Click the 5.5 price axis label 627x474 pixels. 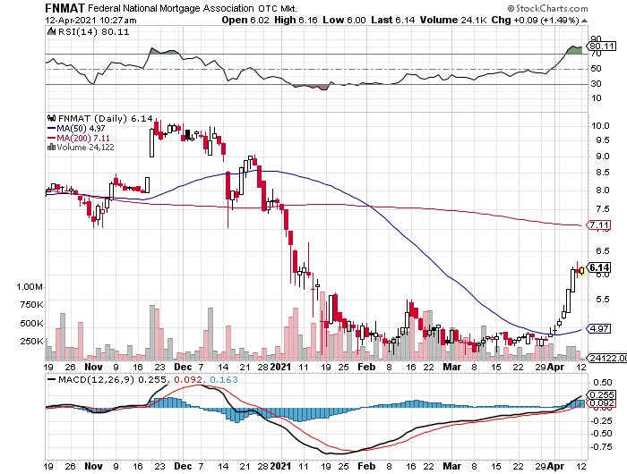(602, 300)
